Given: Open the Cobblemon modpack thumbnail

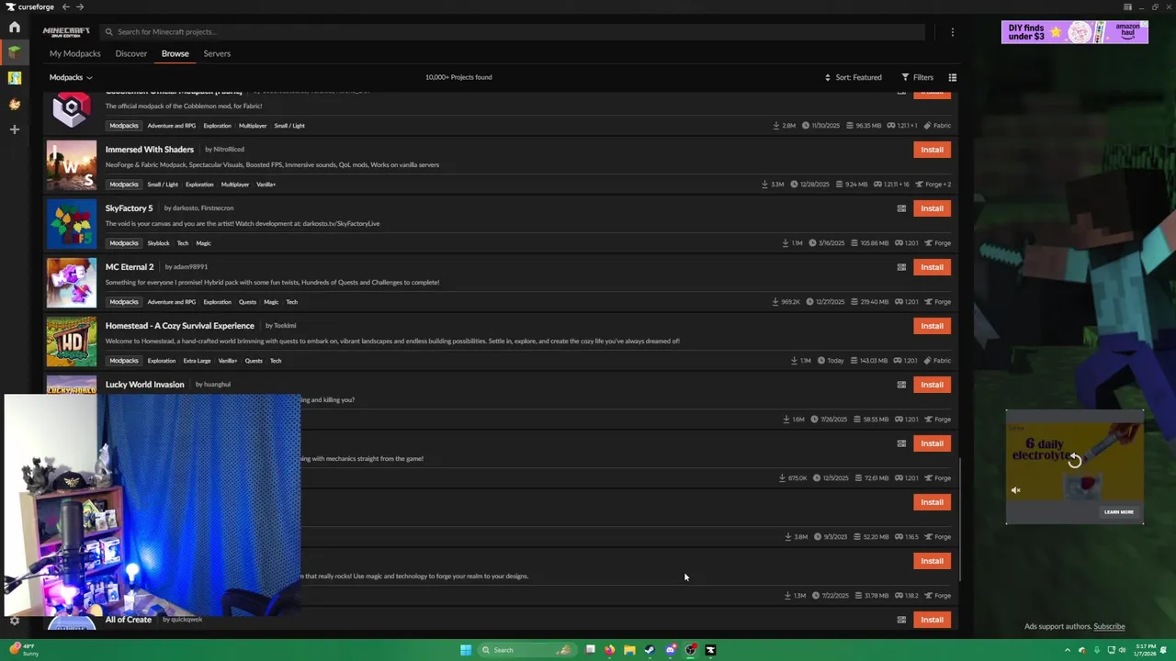Looking at the screenshot, I should 72,111.
